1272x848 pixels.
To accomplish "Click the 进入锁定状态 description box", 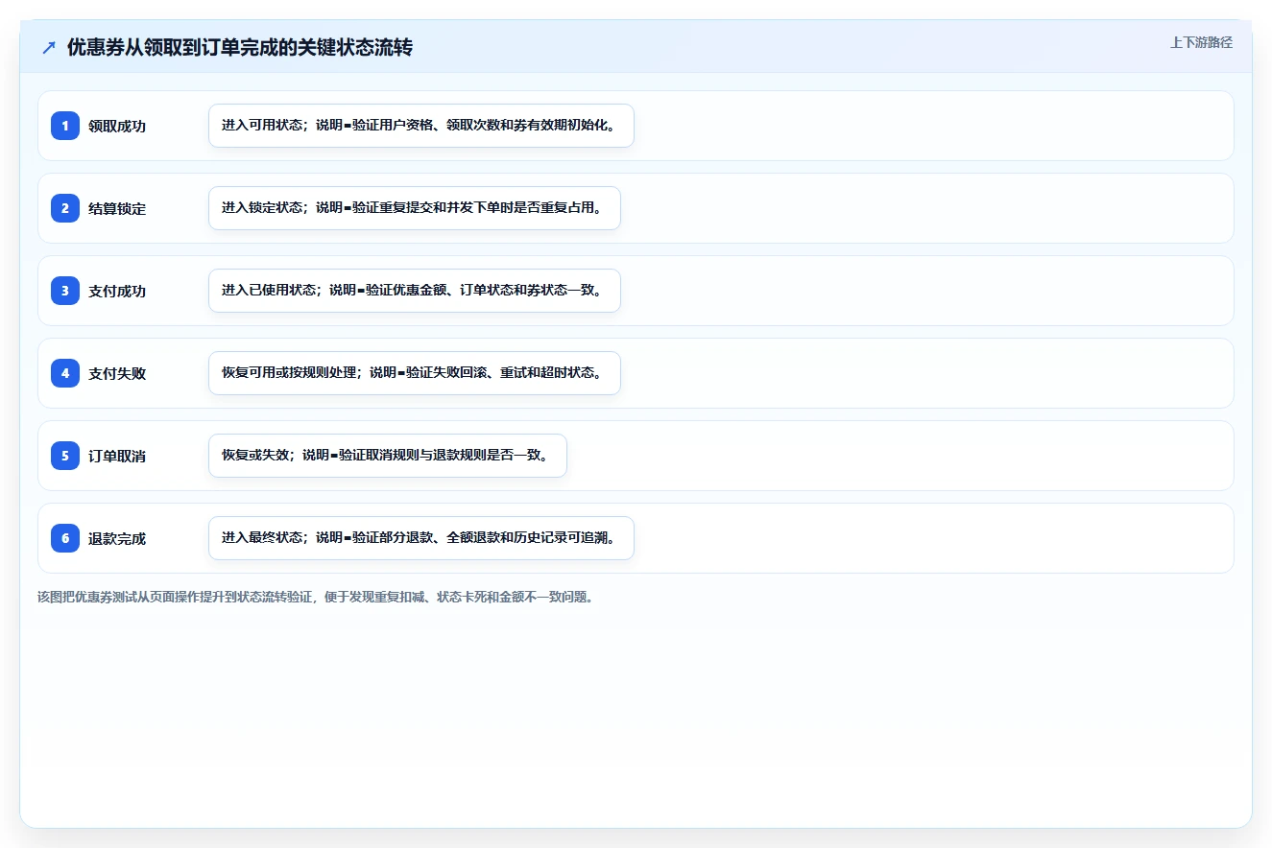I will point(415,208).
